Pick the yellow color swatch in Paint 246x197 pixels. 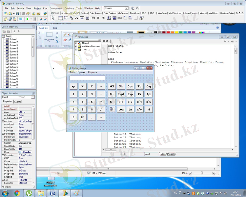176,33
